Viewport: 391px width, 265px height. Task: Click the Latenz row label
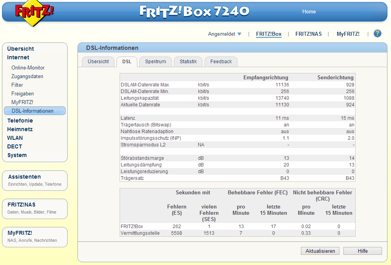click(128, 118)
